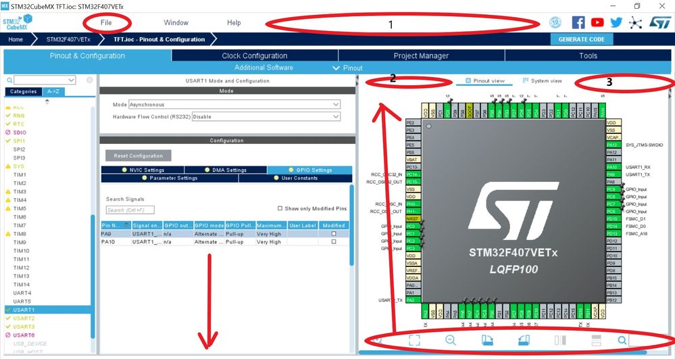The height and width of the screenshot is (359, 675).
Task: Open ST YouTube channel icon
Action: (597, 22)
